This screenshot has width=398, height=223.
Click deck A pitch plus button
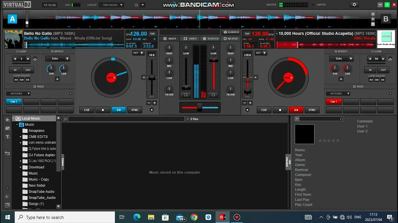coord(155,103)
